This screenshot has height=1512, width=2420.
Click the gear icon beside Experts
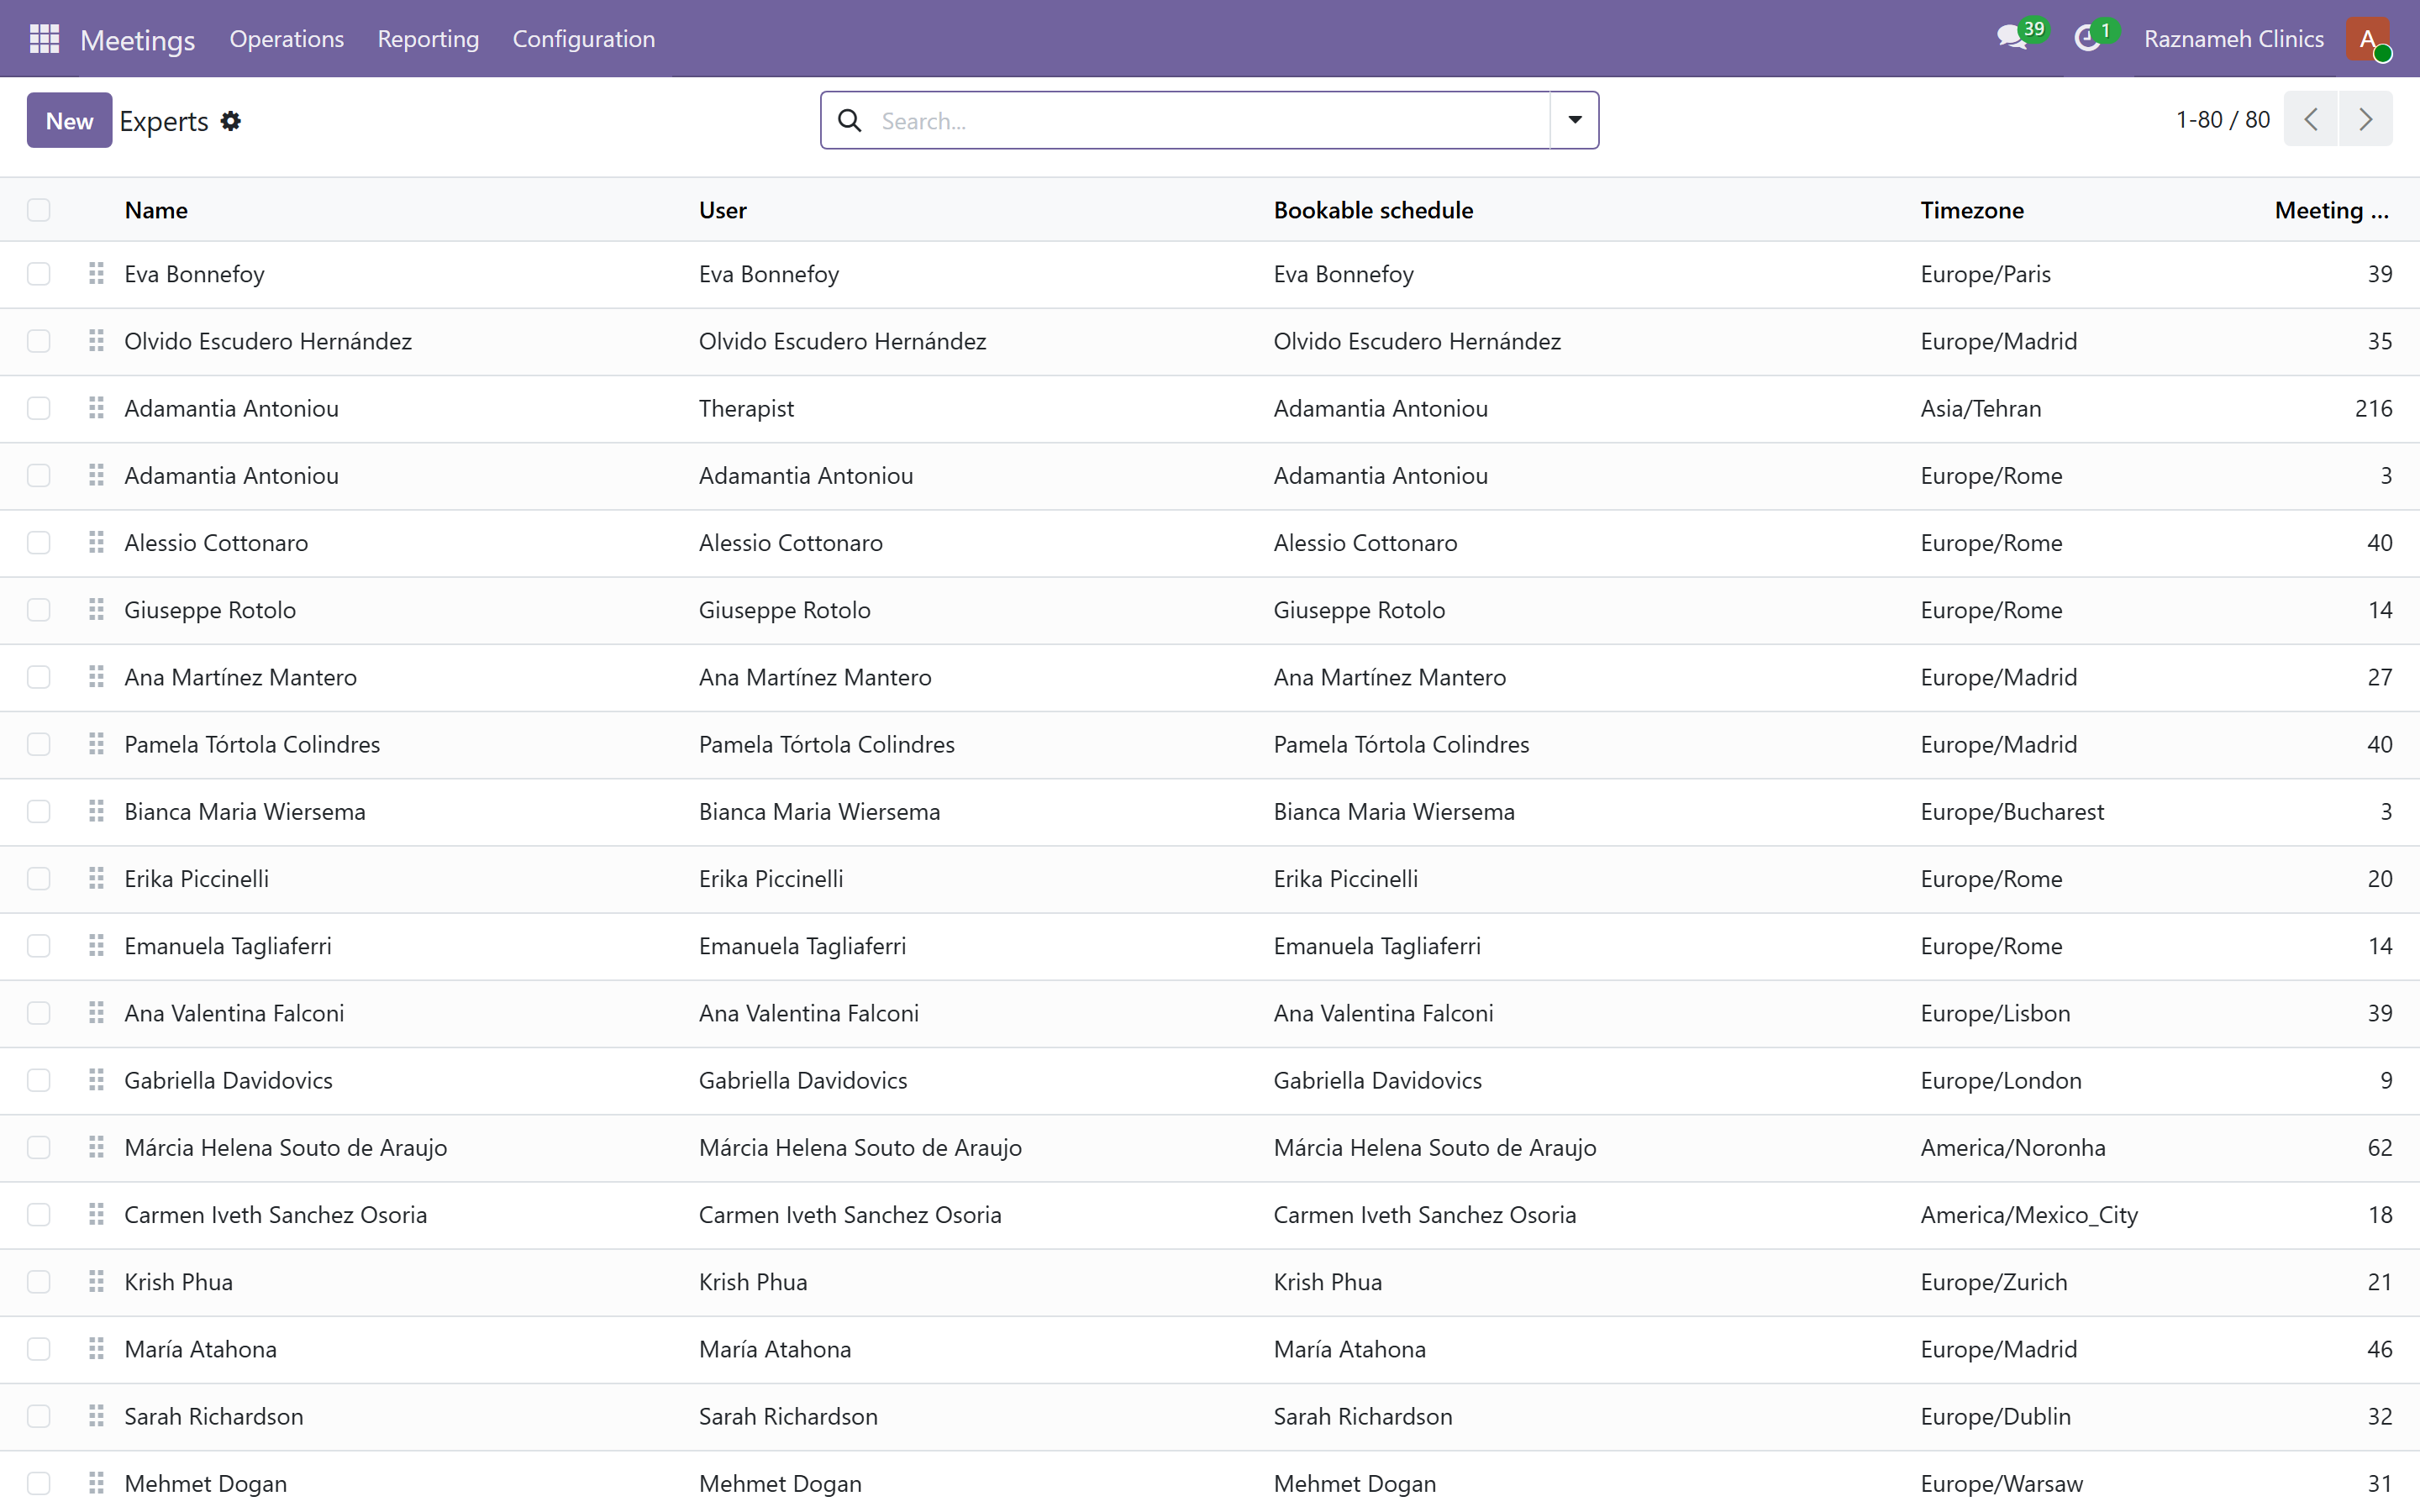pos(231,121)
